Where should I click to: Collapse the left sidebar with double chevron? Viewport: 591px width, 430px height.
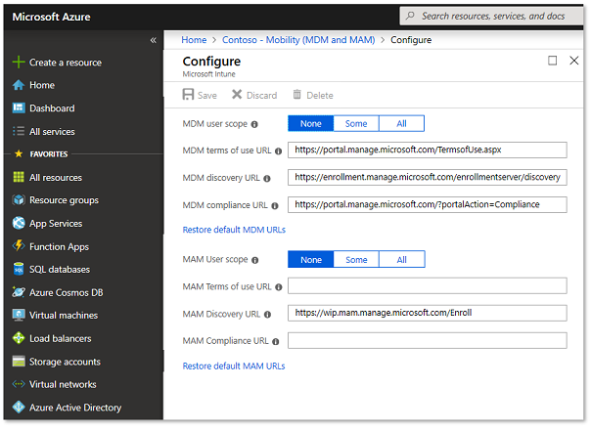point(153,40)
